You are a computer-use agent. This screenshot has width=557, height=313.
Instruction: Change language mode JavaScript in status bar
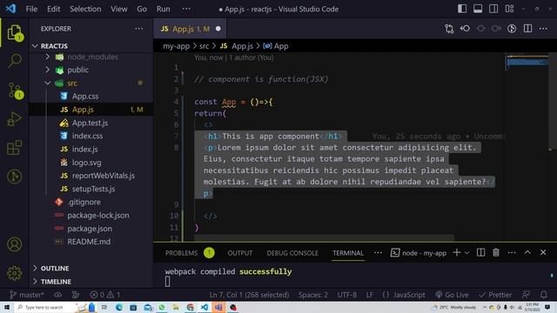[x=409, y=295]
